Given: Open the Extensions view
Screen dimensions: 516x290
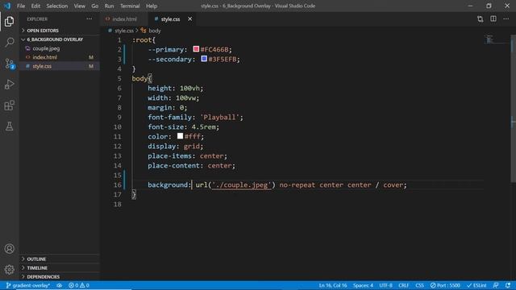Looking at the screenshot, I should point(9,106).
